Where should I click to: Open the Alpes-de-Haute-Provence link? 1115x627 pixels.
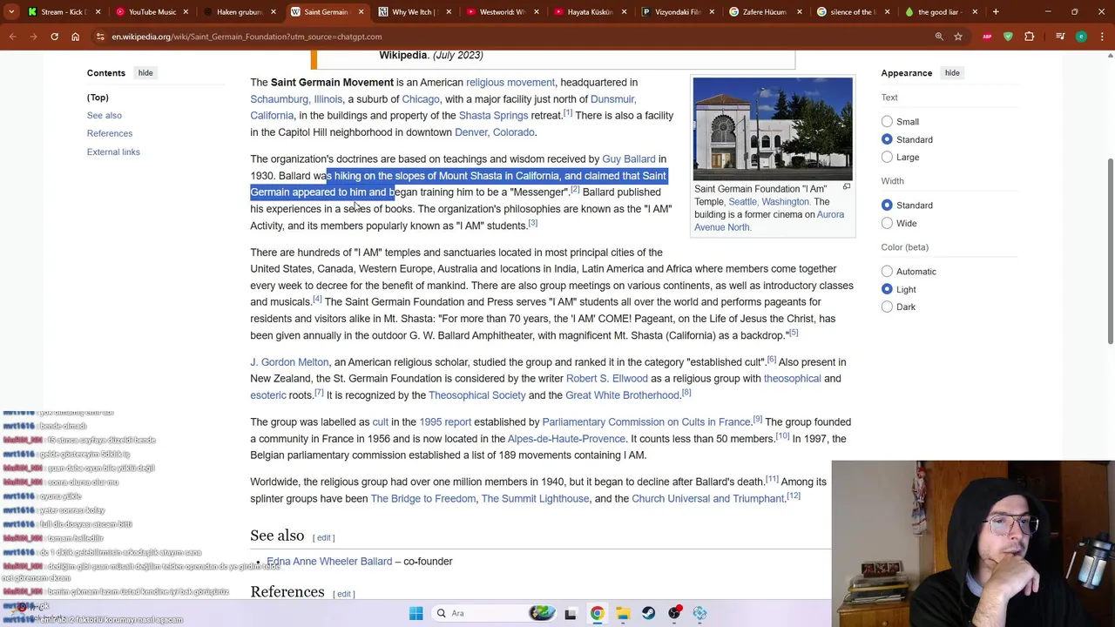pos(566,439)
